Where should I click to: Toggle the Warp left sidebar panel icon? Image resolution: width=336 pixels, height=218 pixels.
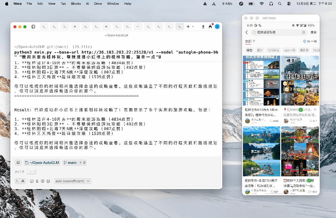(x=33, y=27)
